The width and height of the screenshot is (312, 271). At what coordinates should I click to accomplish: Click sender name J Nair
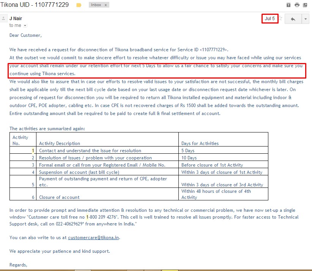tap(16, 19)
